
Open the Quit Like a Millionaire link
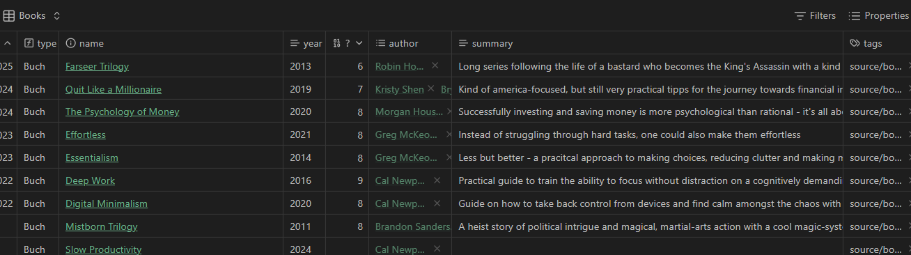114,89
